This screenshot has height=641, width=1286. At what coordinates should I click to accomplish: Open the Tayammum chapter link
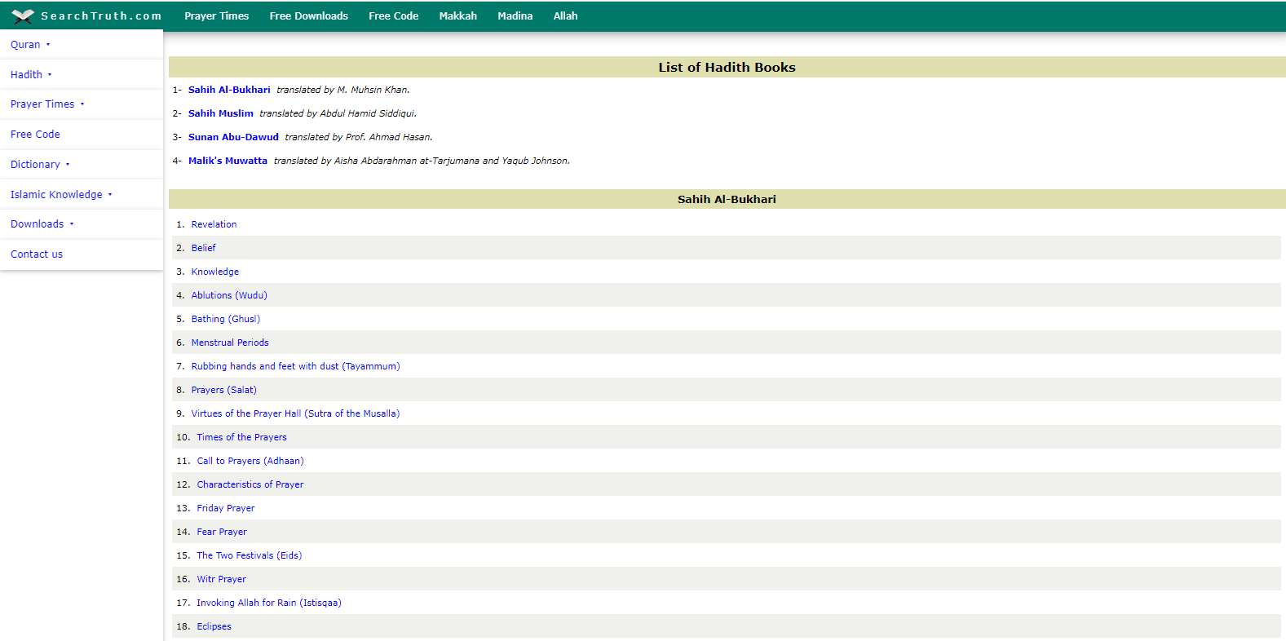pos(295,367)
